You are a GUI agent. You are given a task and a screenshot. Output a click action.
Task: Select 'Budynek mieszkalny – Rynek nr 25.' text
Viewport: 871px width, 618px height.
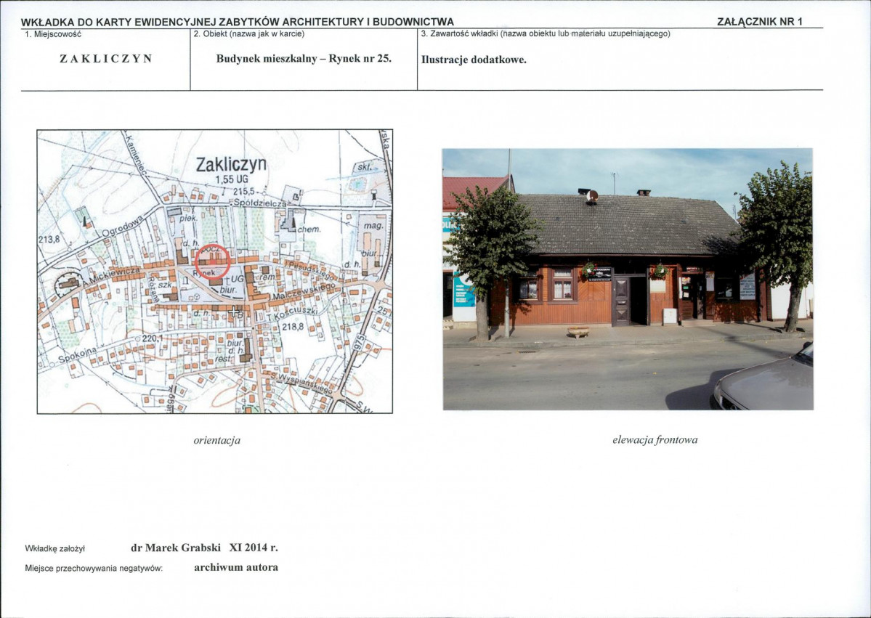(304, 58)
